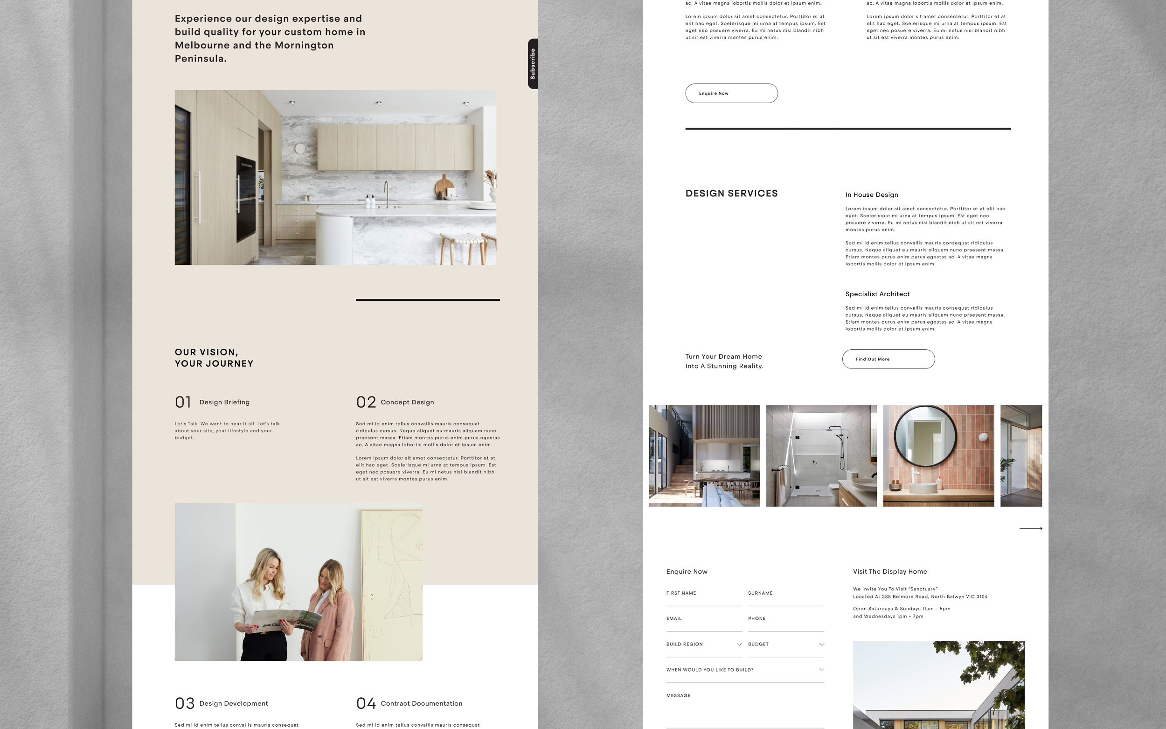Select the 'In House Design' section heading
The height and width of the screenshot is (729, 1166).
point(871,194)
